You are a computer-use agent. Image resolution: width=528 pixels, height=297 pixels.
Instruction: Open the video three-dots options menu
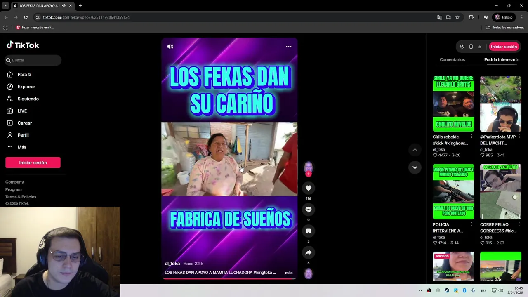289,47
